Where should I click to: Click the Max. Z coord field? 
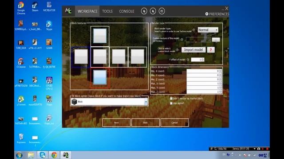coord(204,92)
